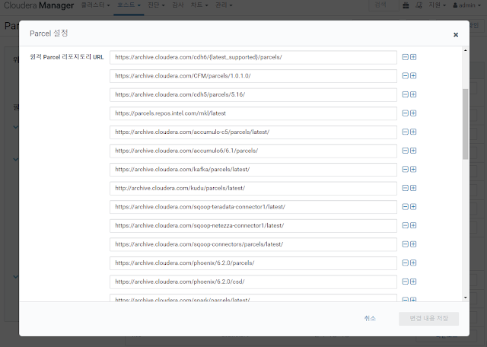Remove the cdh5 parcels 5.16 URL row
This screenshot has height=347, width=487.
pyautogui.click(x=406, y=94)
